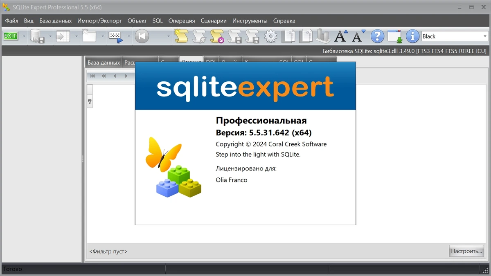Open About via blue info icon

click(x=412, y=36)
